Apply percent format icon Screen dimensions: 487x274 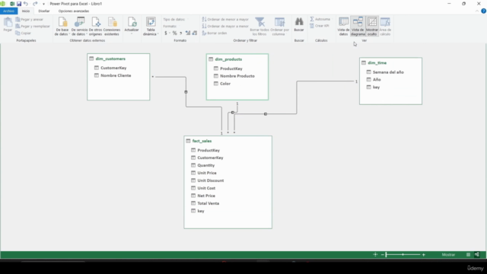click(174, 33)
